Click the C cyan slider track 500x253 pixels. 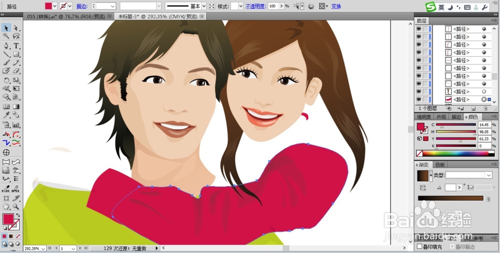click(456, 125)
